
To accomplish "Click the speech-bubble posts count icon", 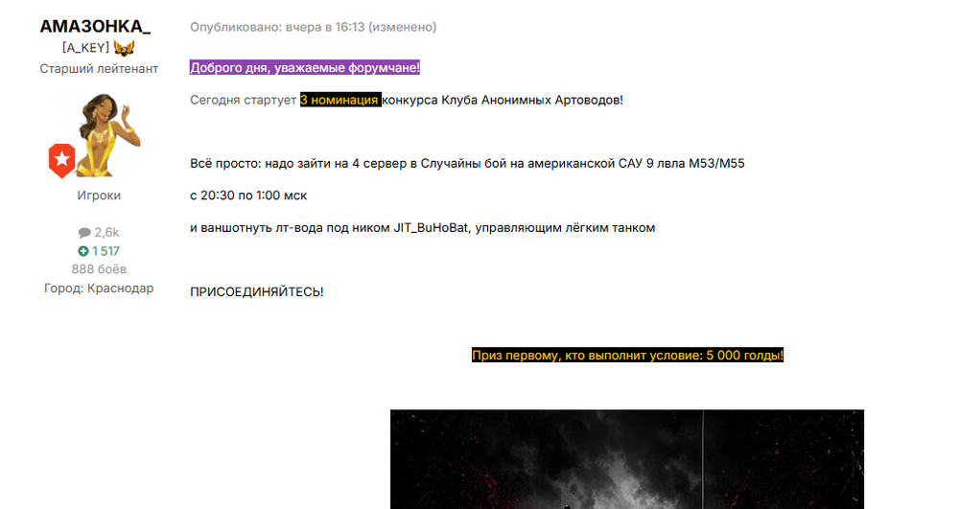I will point(84,233).
